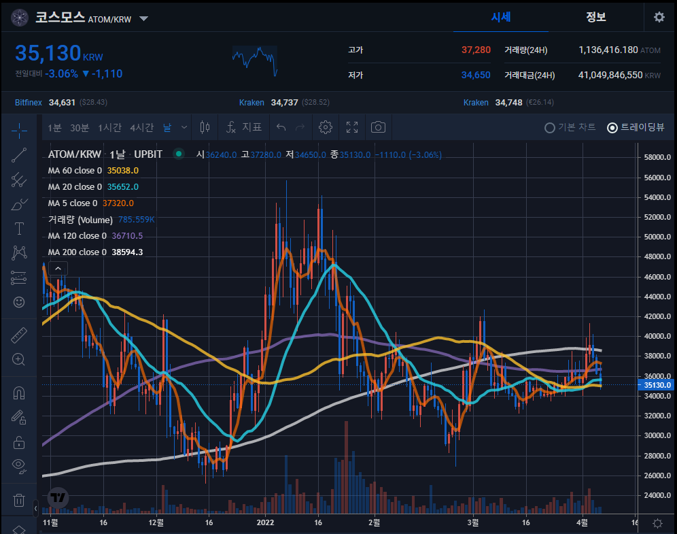Open the pitchfork tool group
This screenshot has height=534, width=677.
(19, 180)
